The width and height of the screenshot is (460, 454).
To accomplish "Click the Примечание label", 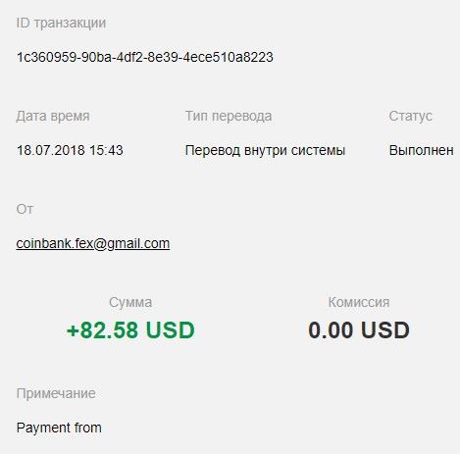I will [56, 394].
